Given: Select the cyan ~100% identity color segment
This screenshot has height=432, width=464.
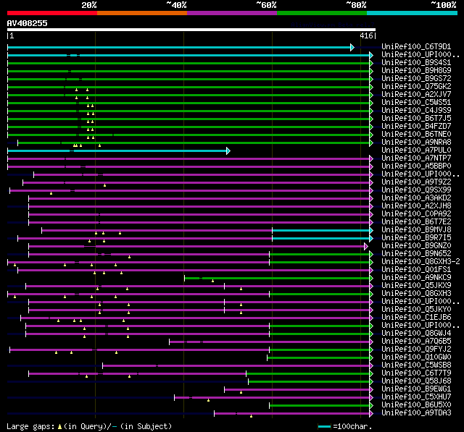Looking at the screenshot, I should (412, 13).
